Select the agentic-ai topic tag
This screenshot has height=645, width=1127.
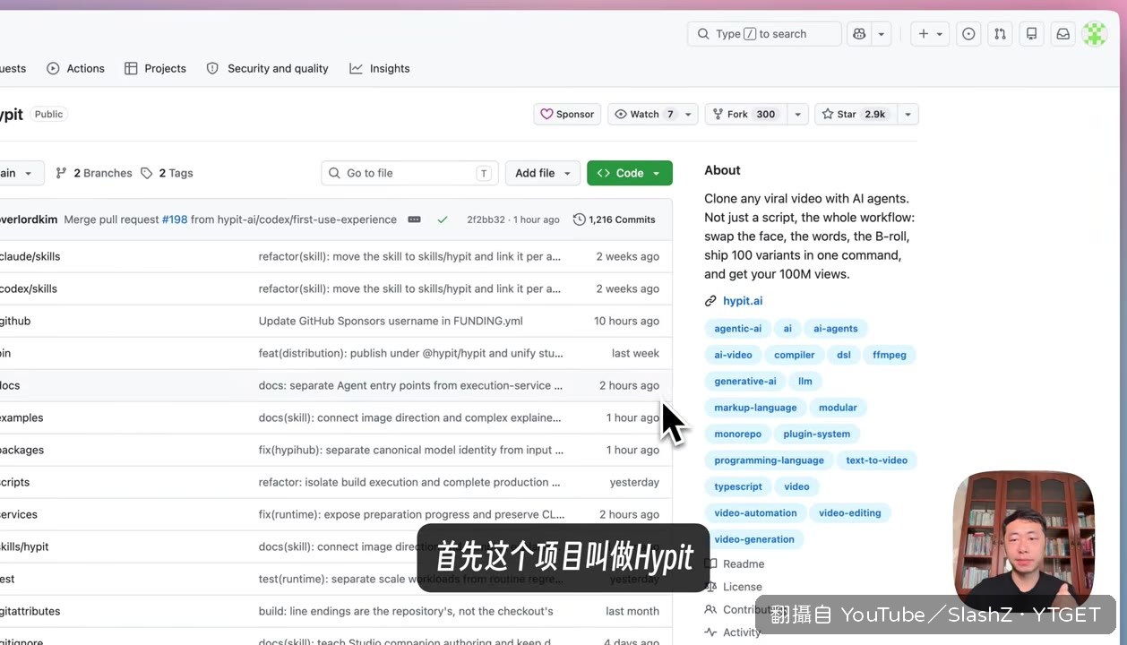point(737,329)
